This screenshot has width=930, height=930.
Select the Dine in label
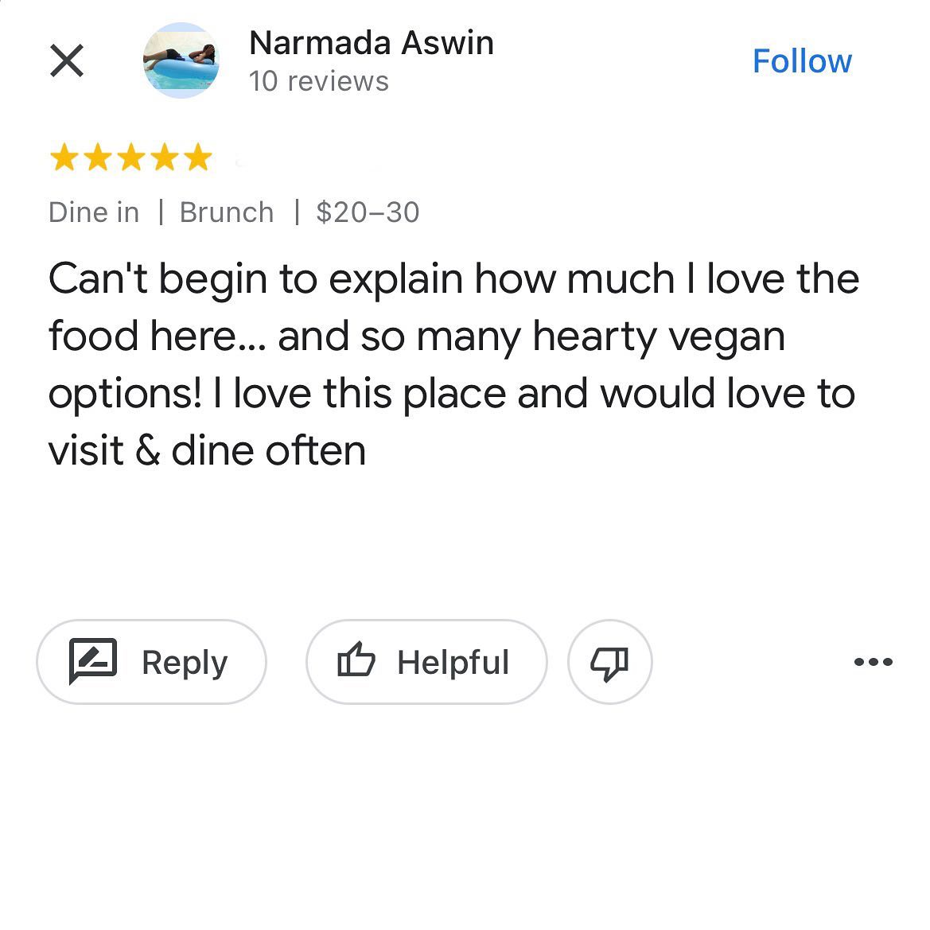point(94,212)
